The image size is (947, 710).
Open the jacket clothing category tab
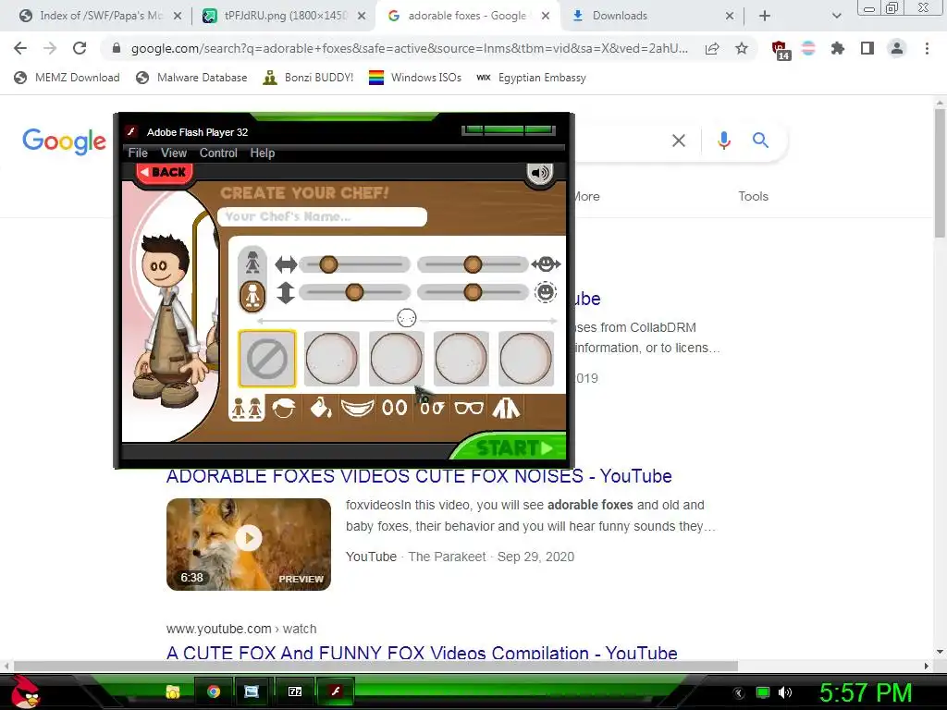pos(506,409)
